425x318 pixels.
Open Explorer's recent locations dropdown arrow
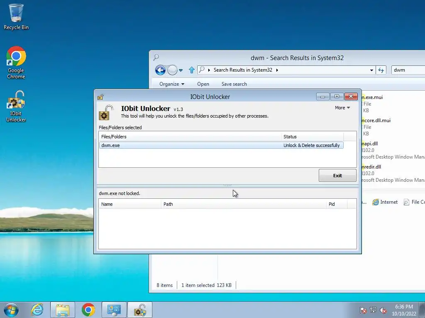181,70
